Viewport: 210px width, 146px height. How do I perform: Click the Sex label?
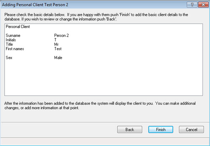pos(9,58)
